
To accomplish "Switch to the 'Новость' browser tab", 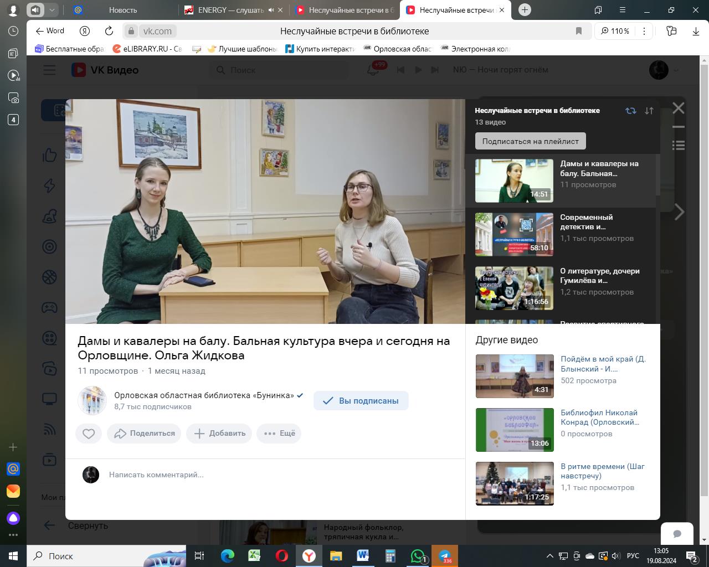I will [x=122, y=10].
